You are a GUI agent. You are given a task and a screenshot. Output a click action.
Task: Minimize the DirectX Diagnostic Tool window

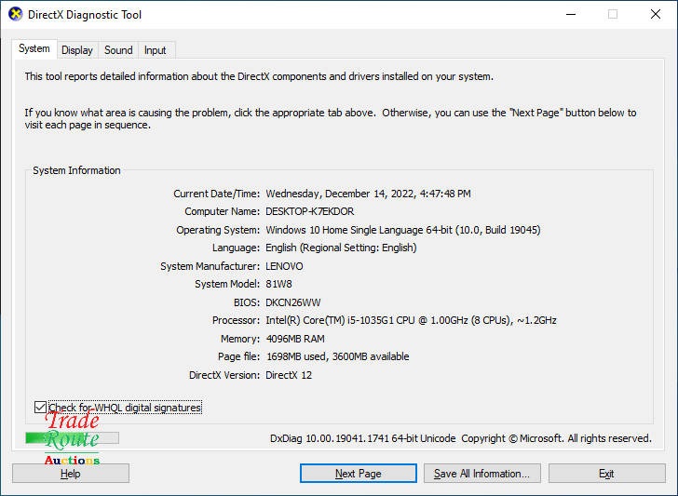[x=569, y=15]
